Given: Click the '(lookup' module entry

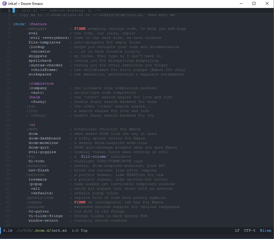Looking at the screenshot, I should pos(37,47).
